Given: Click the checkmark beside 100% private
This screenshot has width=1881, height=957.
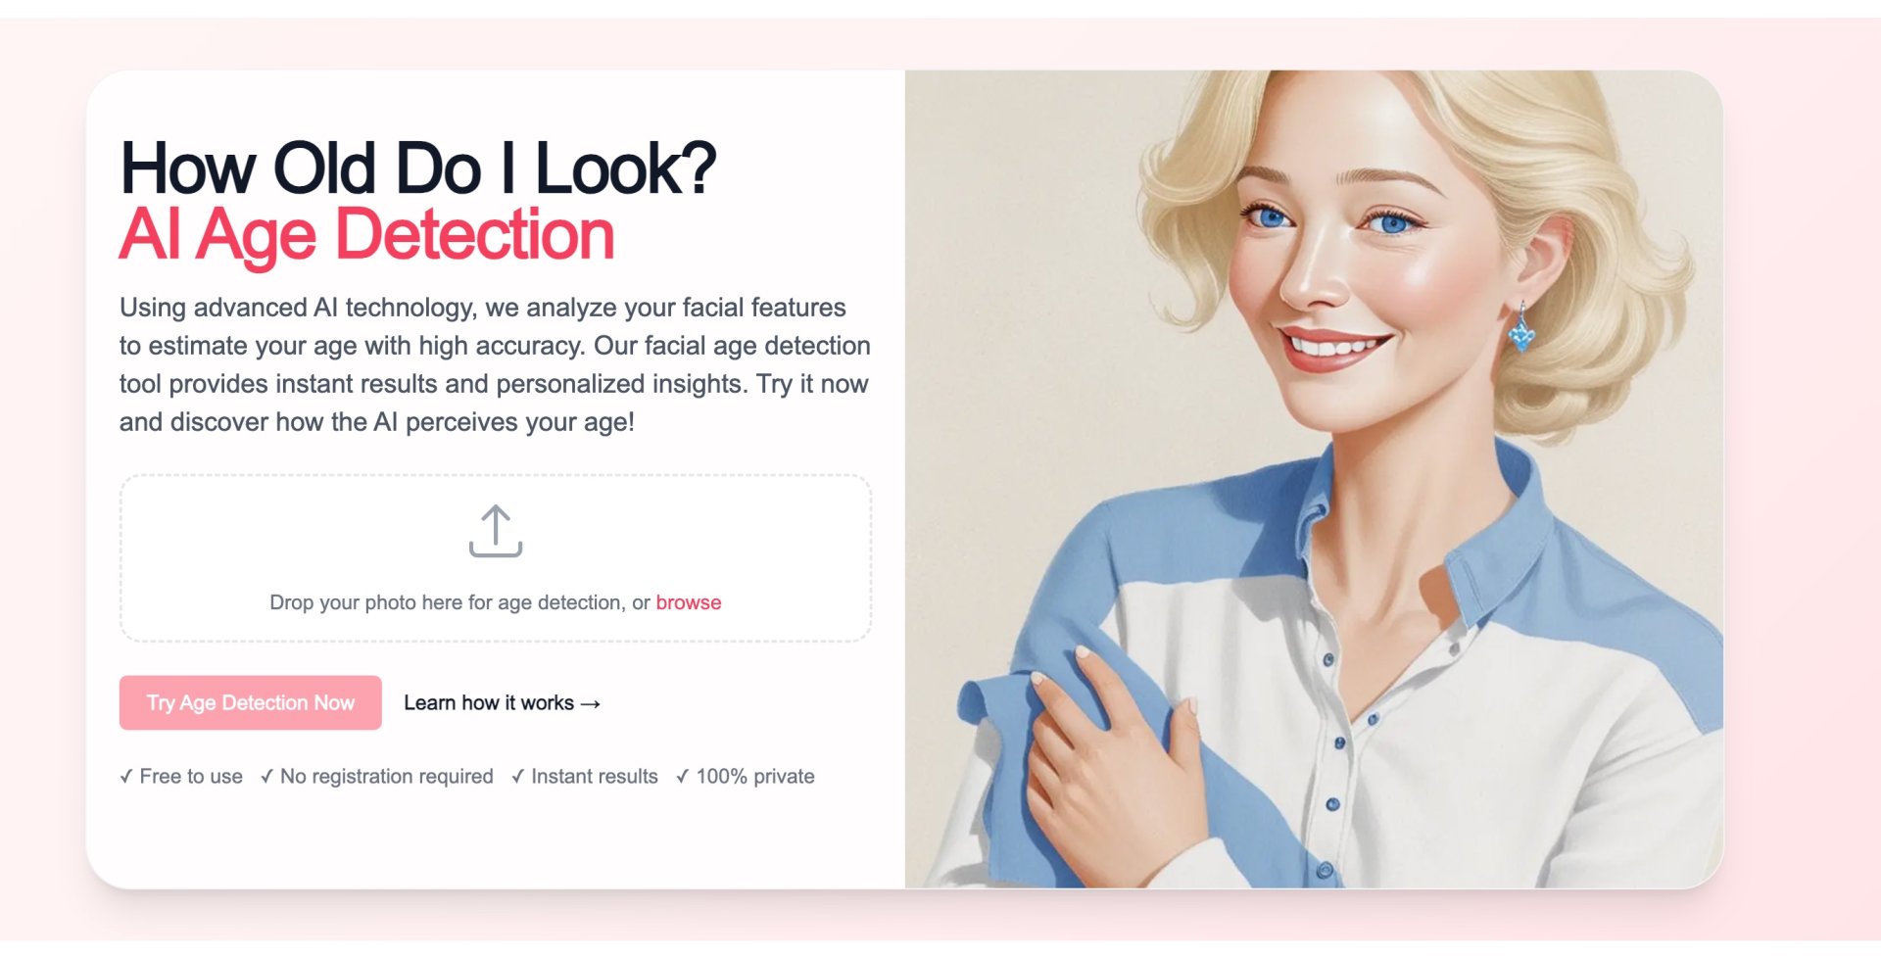Looking at the screenshot, I should pos(682,776).
